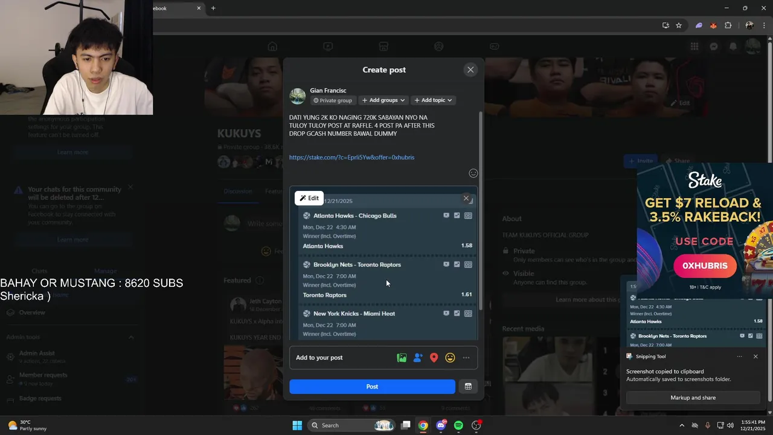This screenshot has width=773, height=435.
Task: Open Discord from the taskbar
Action: (x=441, y=425)
